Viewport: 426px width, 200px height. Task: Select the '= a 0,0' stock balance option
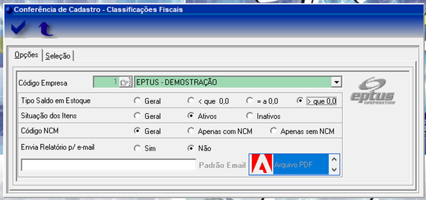[x=250, y=101]
